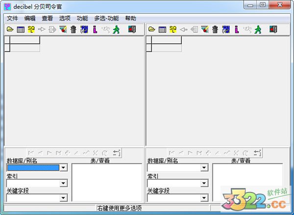Click the right-pointing arrow in left toolbar

tap(42, 29)
